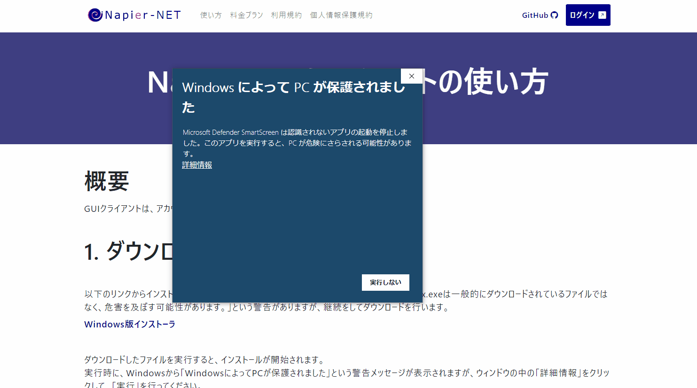Click the 実行しない button
Screen dimensions: 697x388
click(x=385, y=282)
